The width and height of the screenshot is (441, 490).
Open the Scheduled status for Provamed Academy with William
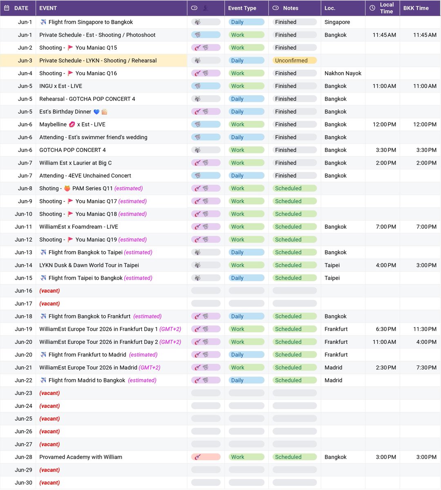tap(294, 457)
